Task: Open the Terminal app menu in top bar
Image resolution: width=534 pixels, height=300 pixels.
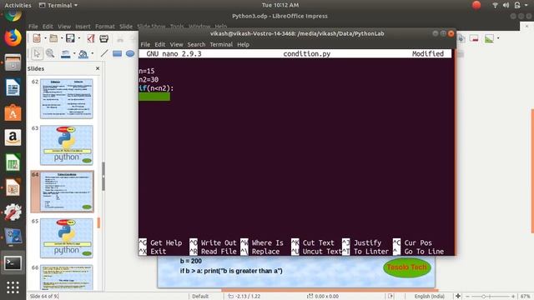Action: [x=58, y=5]
